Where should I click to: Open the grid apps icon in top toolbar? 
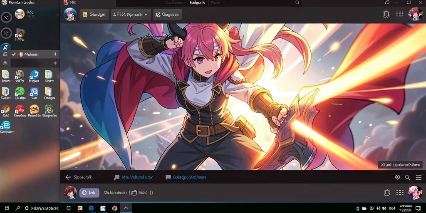point(400,14)
